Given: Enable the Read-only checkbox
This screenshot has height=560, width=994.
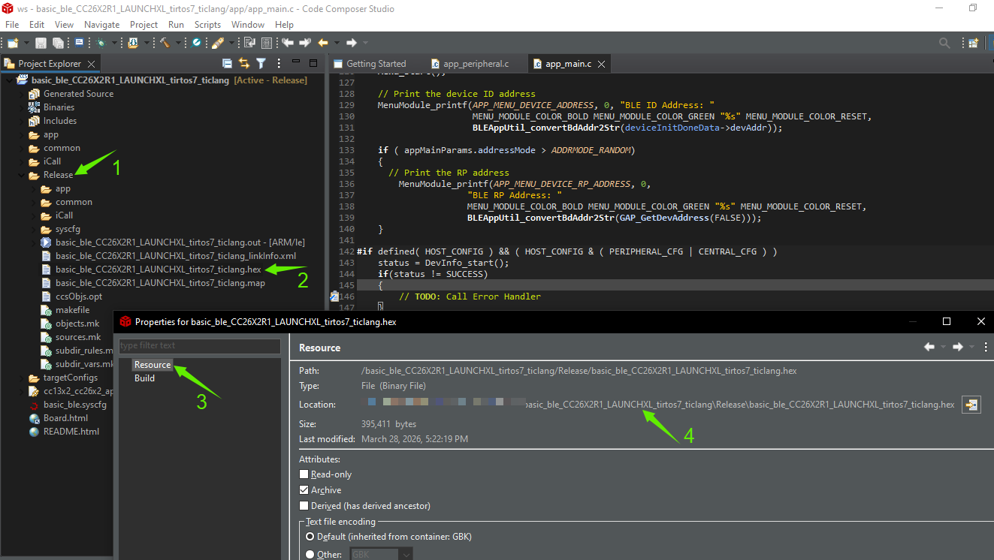Looking at the screenshot, I should point(304,474).
